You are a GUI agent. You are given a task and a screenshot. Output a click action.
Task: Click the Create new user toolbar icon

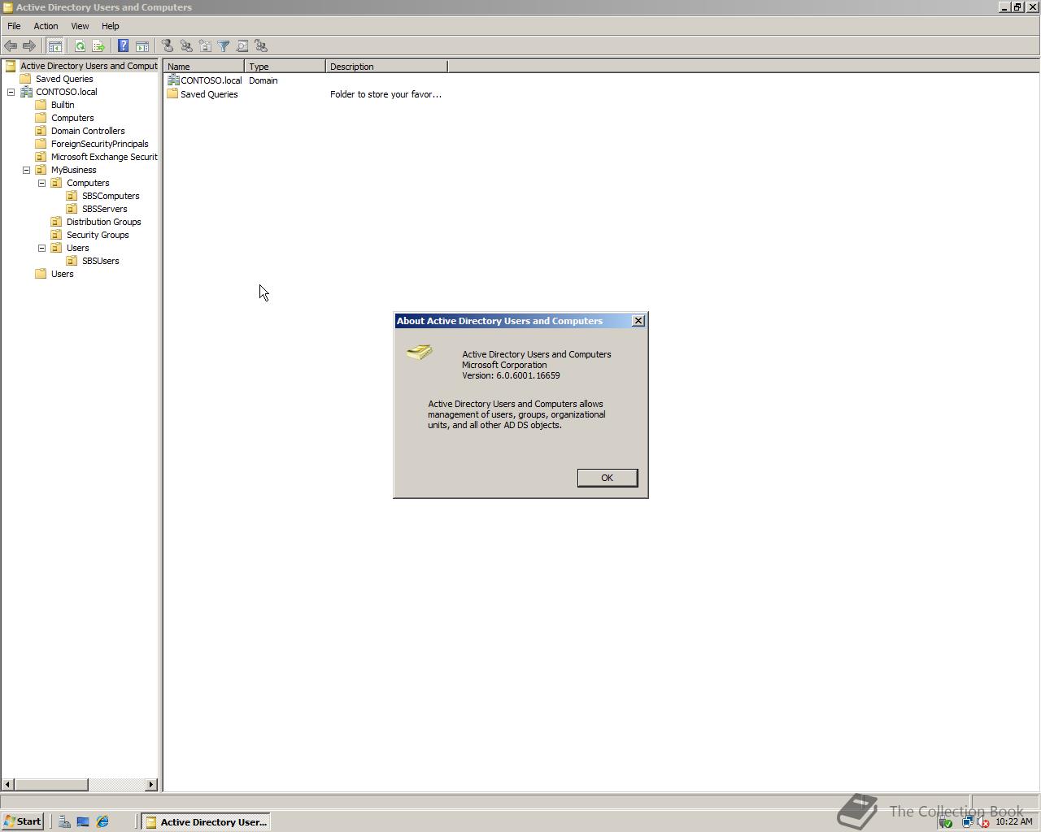(167, 46)
